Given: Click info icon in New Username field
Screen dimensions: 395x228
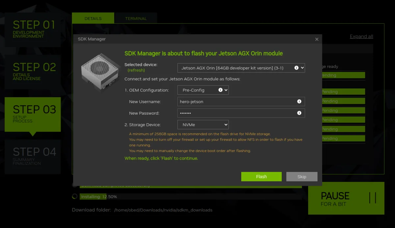Looking at the screenshot, I should click(299, 101).
